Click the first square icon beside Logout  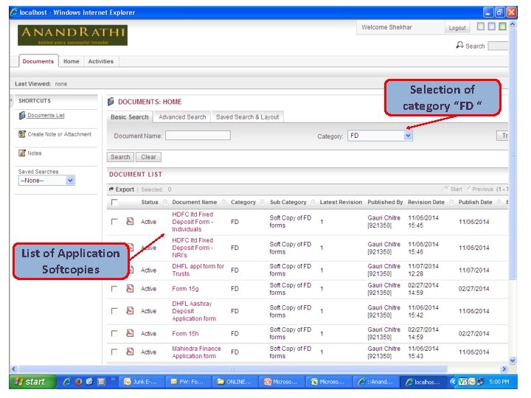[480, 27]
